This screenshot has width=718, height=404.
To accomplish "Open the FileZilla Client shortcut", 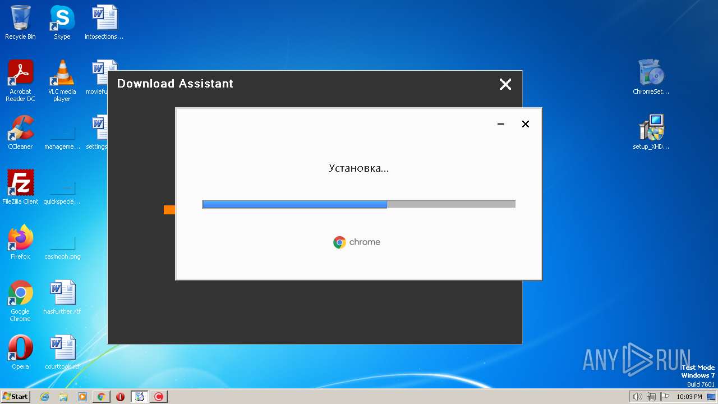I will tap(20, 187).
